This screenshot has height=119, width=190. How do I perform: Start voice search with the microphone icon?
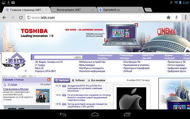click(x=177, y=17)
